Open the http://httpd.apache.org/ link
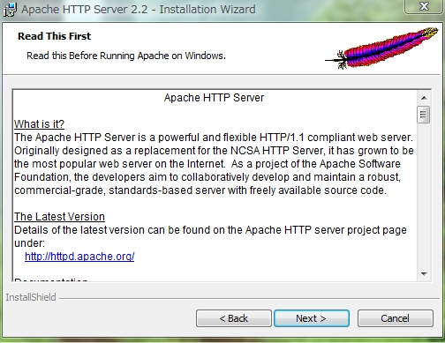 [x=79, y=257]
